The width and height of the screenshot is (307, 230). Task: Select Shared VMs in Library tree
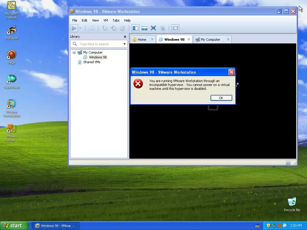[x=92, y=62]
